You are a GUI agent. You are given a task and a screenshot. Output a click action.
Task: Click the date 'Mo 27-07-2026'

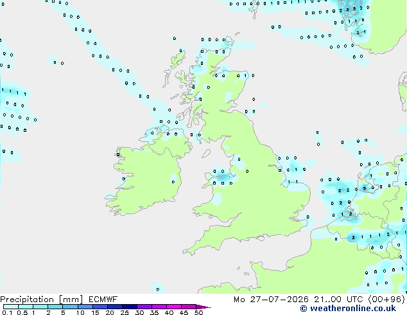271,300
